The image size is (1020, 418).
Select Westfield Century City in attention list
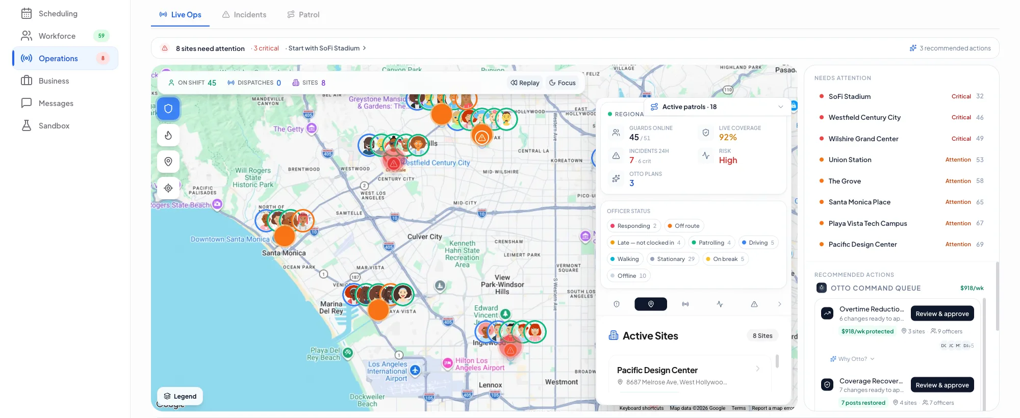901,118
